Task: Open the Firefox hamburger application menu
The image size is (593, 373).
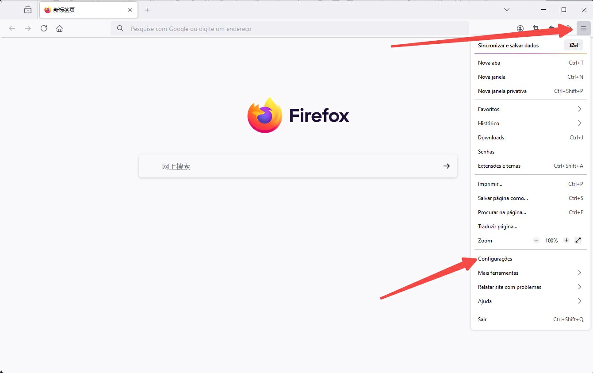Action: pyautogui.click(x=583, y=28)
